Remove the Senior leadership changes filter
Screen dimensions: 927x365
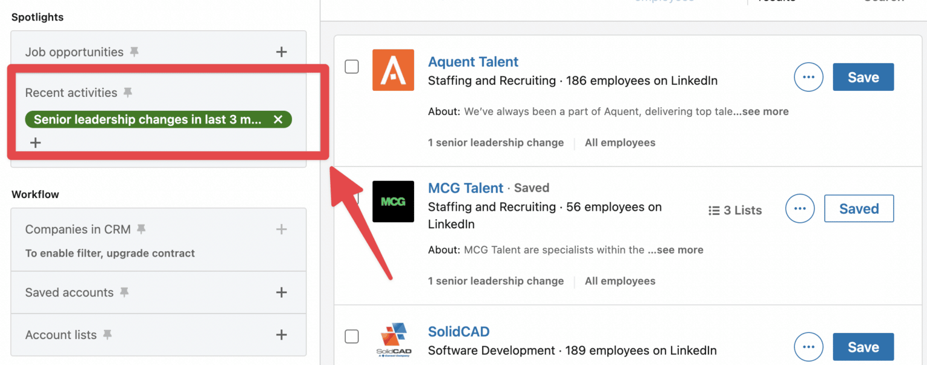278,119
